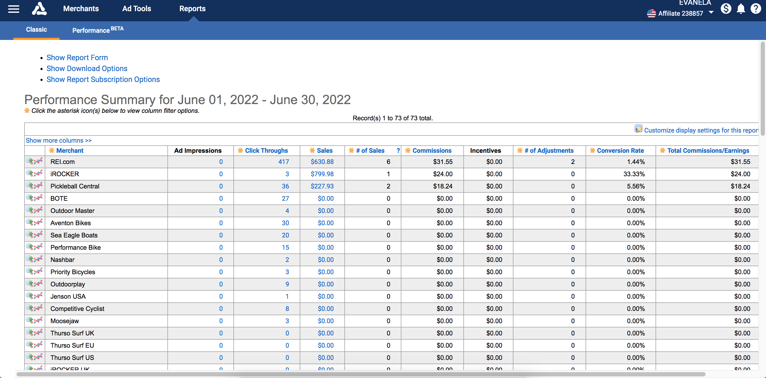The image size is (766, 378).
Task: Sort by Total Commissions/Earnings header
Action: tap(708, 150)
